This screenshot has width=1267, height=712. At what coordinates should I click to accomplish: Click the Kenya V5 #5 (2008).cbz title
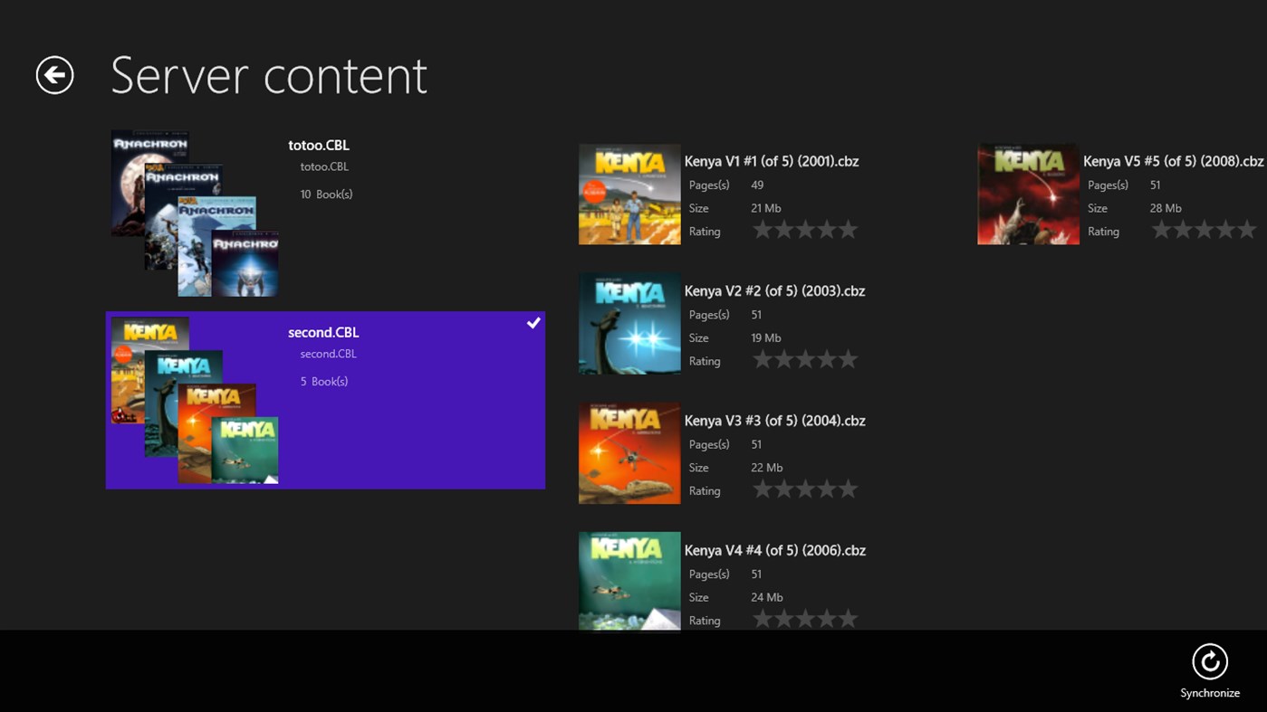[x=1172, y=161]
